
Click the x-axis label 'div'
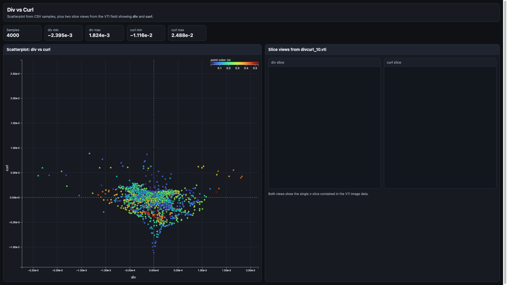pos(133,277)
